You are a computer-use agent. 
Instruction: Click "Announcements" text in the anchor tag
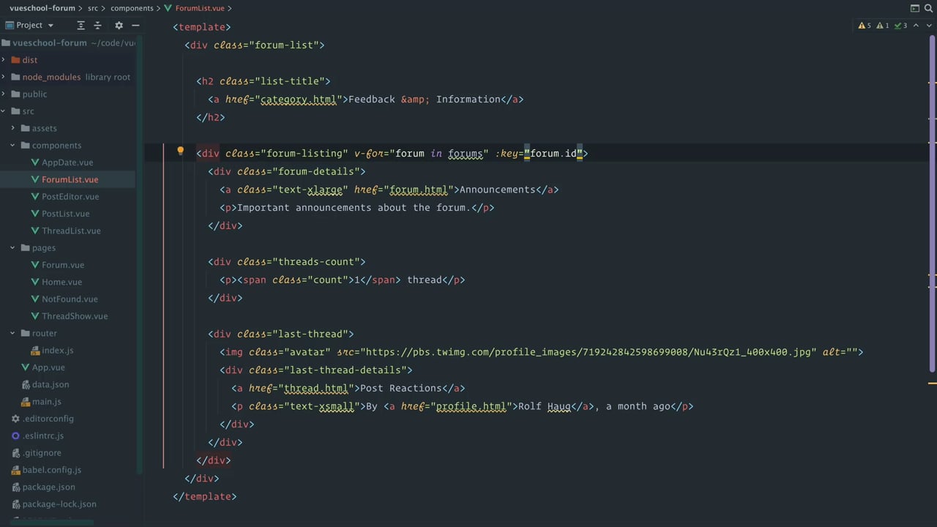click(x=498, y=190)
